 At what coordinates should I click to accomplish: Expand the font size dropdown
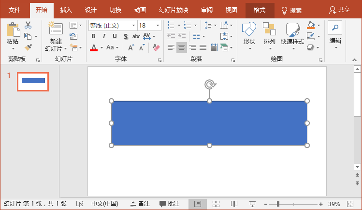point(158,25)
